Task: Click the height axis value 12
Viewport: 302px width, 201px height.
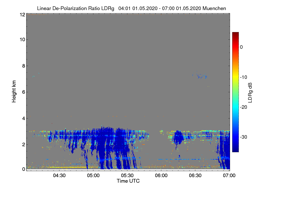Action: point(22,15)
